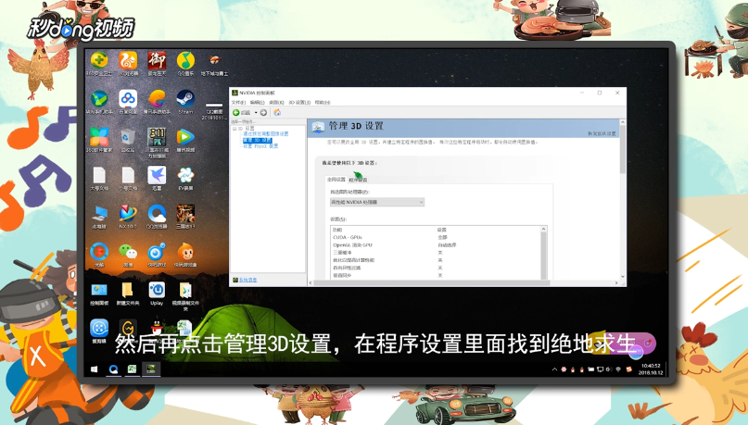The image size is (748, 425).
Task: Click NVIDIA Control Panel taskbar button
Action: click(151, 369)
